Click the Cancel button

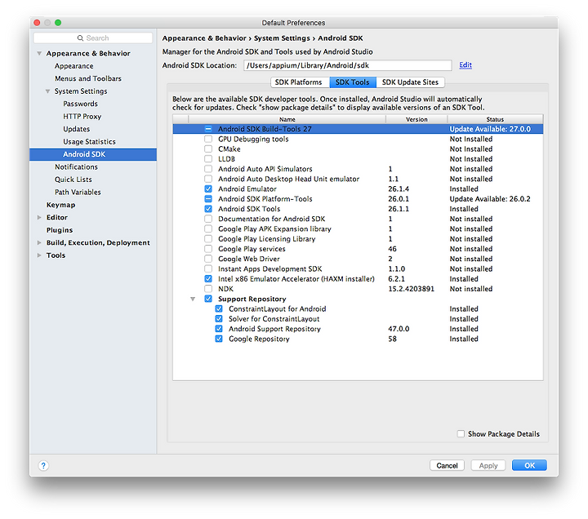point(447,465)
